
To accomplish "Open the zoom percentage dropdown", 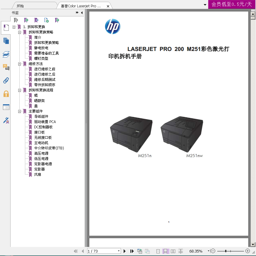I will pos(208,251).
